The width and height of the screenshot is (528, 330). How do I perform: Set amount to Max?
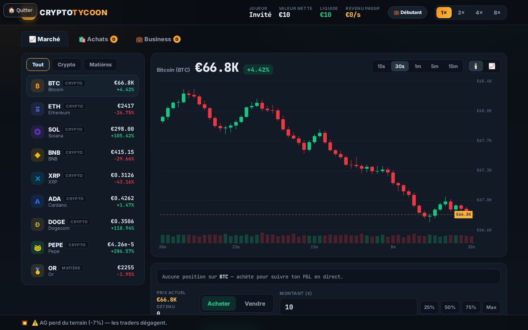click(x=491, y=307)
